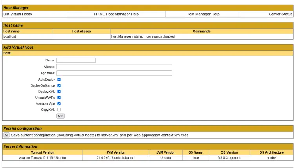This screenshot has width=294, height=168.
Task: Open the Host Manager Help link
Action: (x=203, y=14)
